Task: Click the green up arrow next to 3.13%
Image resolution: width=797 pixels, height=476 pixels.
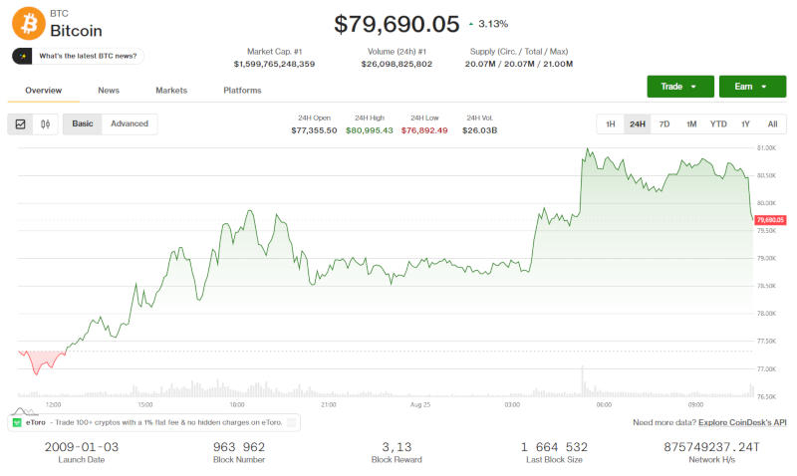Action: 471,24
